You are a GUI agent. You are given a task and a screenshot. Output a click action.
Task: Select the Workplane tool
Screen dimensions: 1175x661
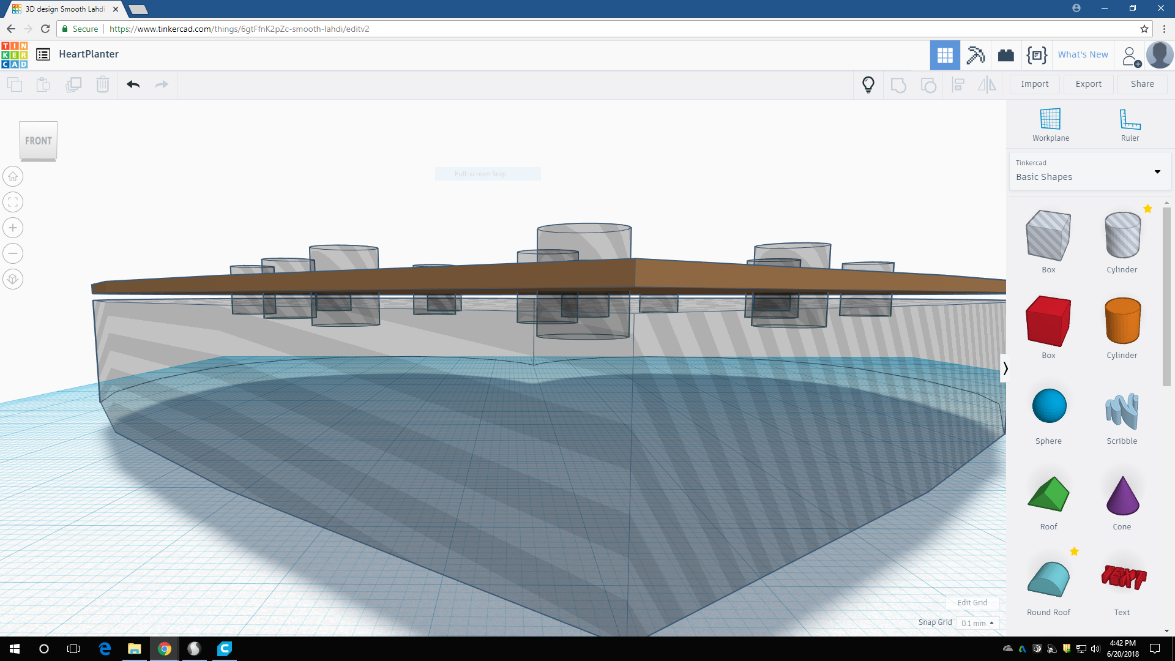(x=1051, y=125)
